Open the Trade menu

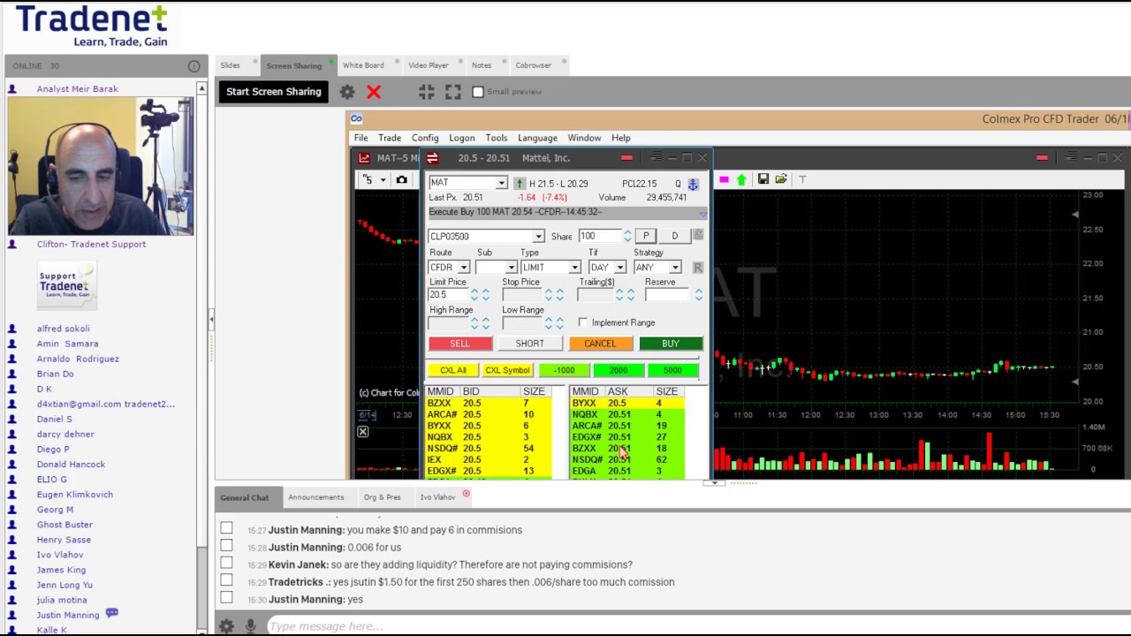pyautogui.click(x=390, y=138)
